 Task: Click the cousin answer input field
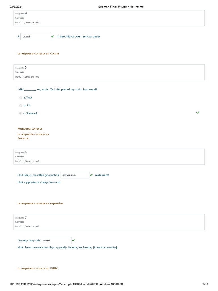coord(36,36)
